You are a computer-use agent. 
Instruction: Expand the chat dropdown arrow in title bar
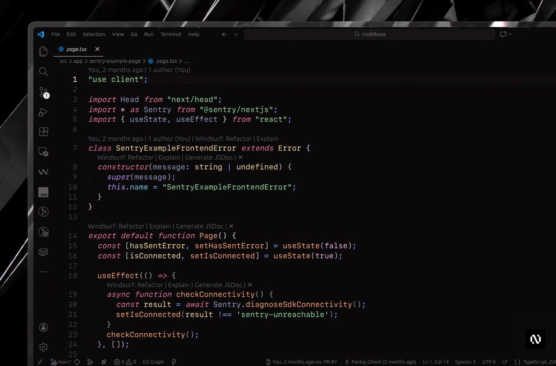click(x=510, y=34)
